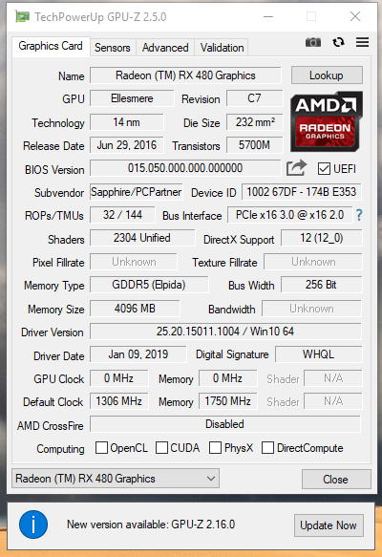
Task: Expand the Radeon RX 480 GPU dropdown
Action: click(116, 478)
